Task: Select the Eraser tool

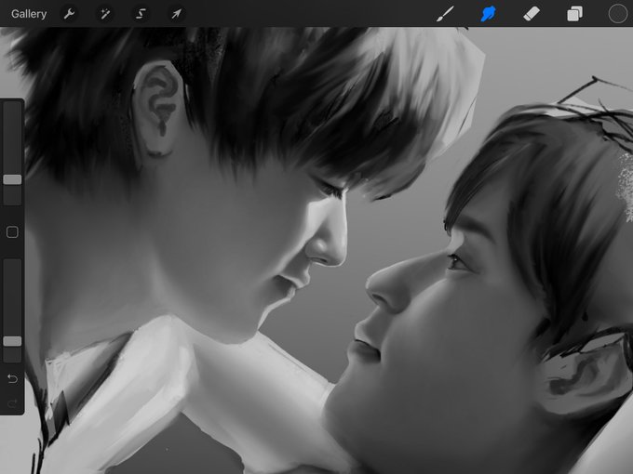Action: [x=532, y=14]
